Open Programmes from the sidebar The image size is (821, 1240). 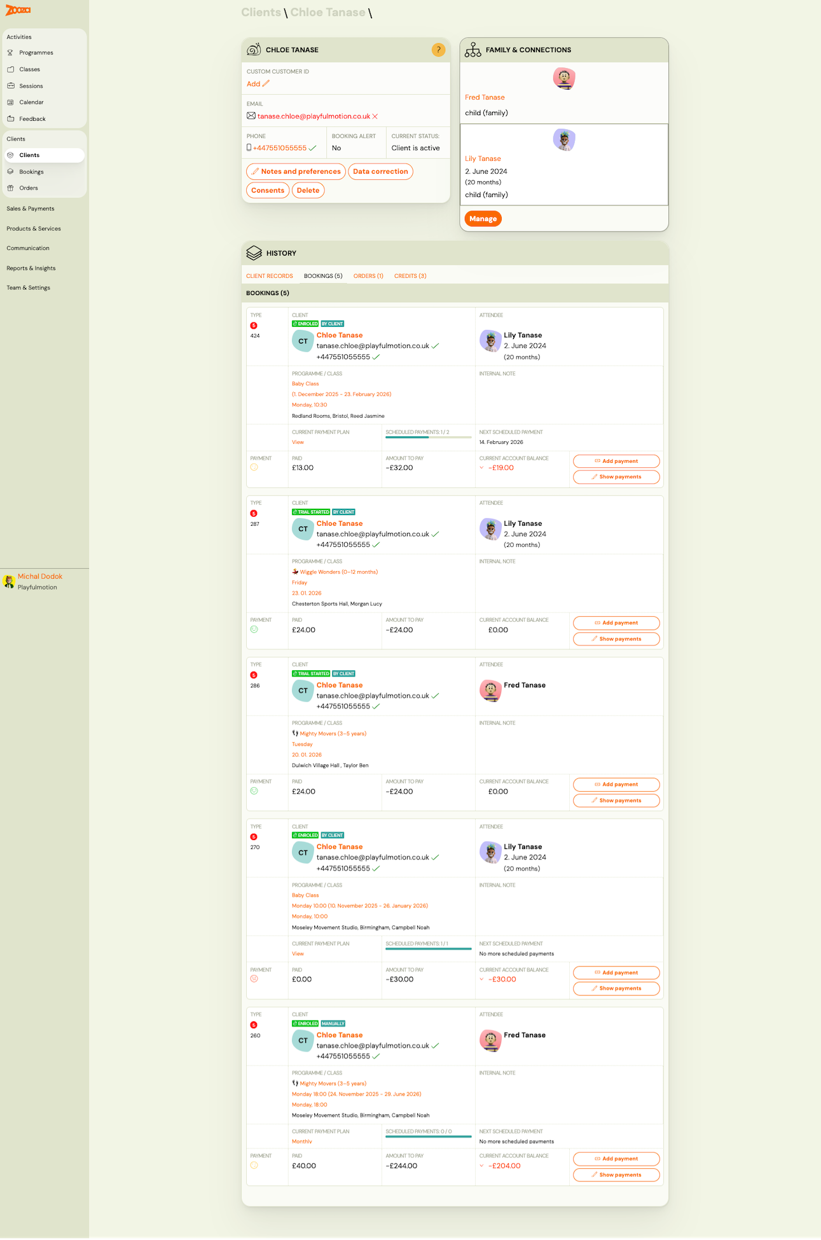[36, 53]
